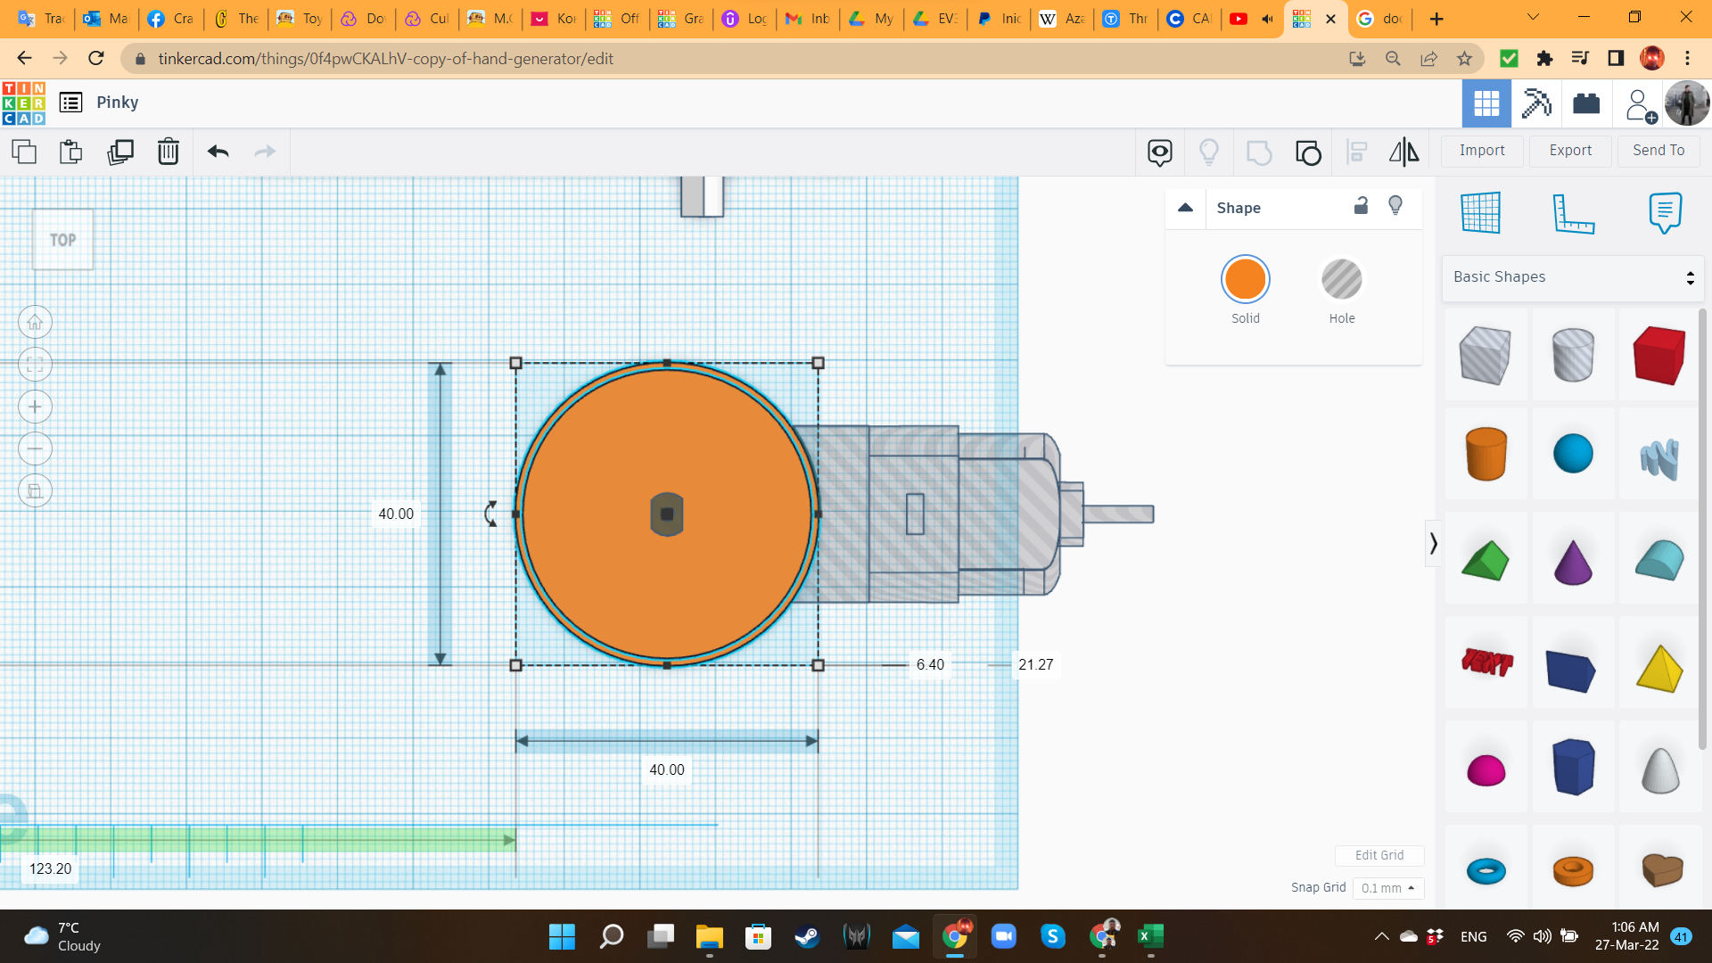Click the Duplicate and repeat icon
This screenshot has height=963, width=1712.
[119, 152]
